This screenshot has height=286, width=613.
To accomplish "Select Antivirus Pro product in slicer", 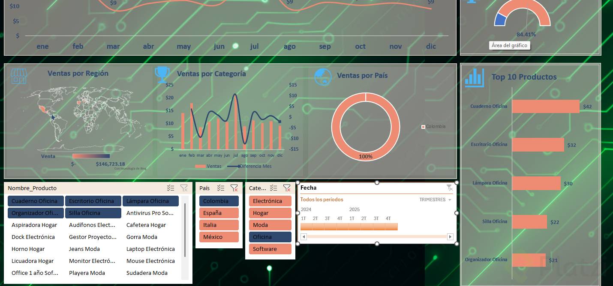I will click(x=150, y=213).
